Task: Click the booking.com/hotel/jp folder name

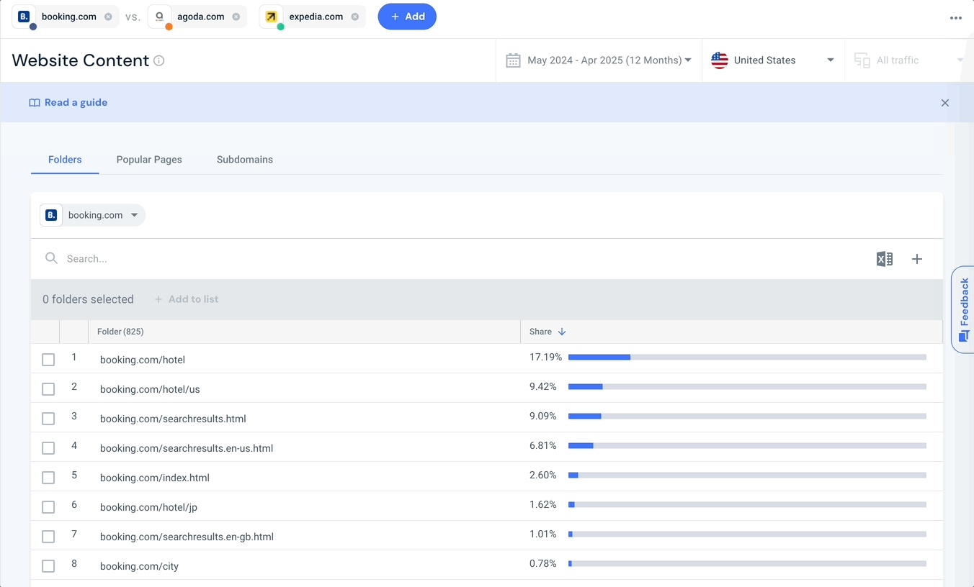Action: (148, 507)
